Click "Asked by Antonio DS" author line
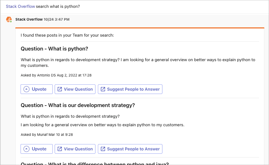This screenshot has width=269, height=165. tap(56, 75)
